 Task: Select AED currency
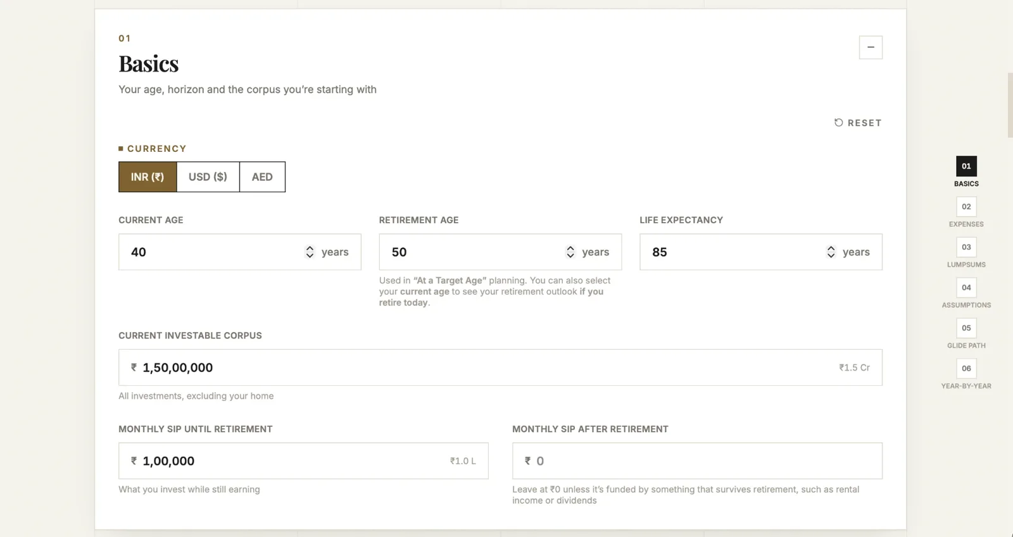(262, 177)
